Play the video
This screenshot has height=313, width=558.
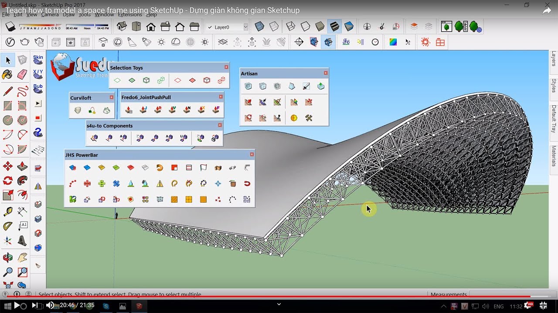[17, 306]
